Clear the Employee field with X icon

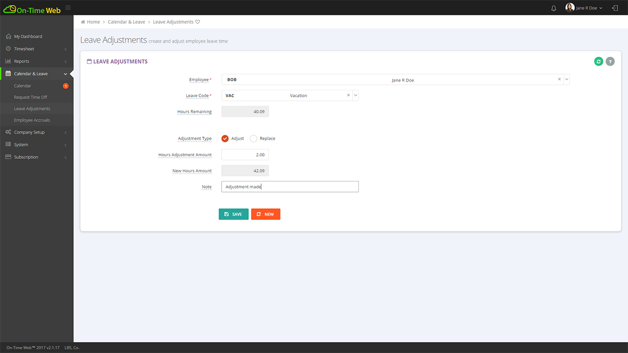point(559,79)
